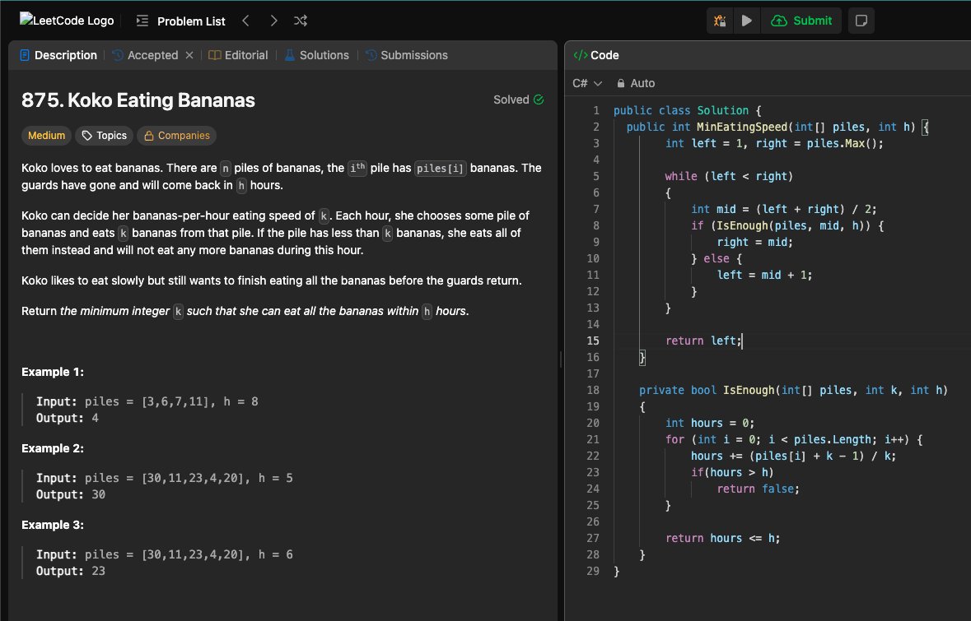This screenshot has width=971, height=621.
Task: Click 'left = mid + 1;' code line
Action: (764, 275)
